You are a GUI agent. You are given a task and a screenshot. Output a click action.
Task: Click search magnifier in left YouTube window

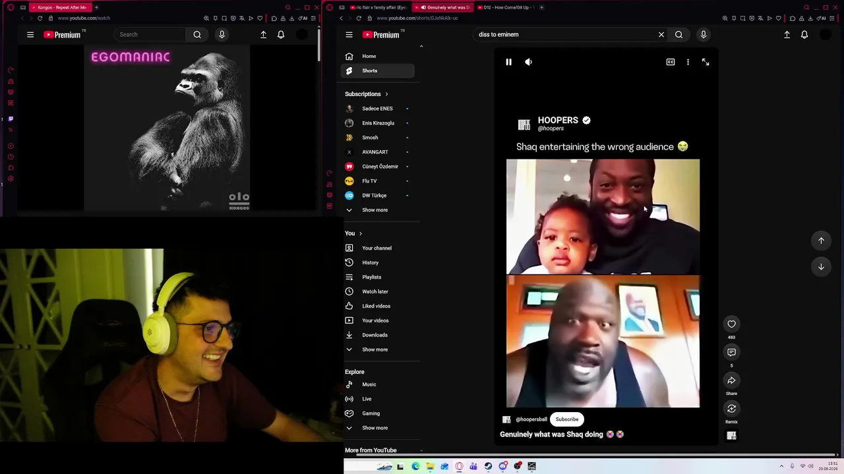point(197,34)
